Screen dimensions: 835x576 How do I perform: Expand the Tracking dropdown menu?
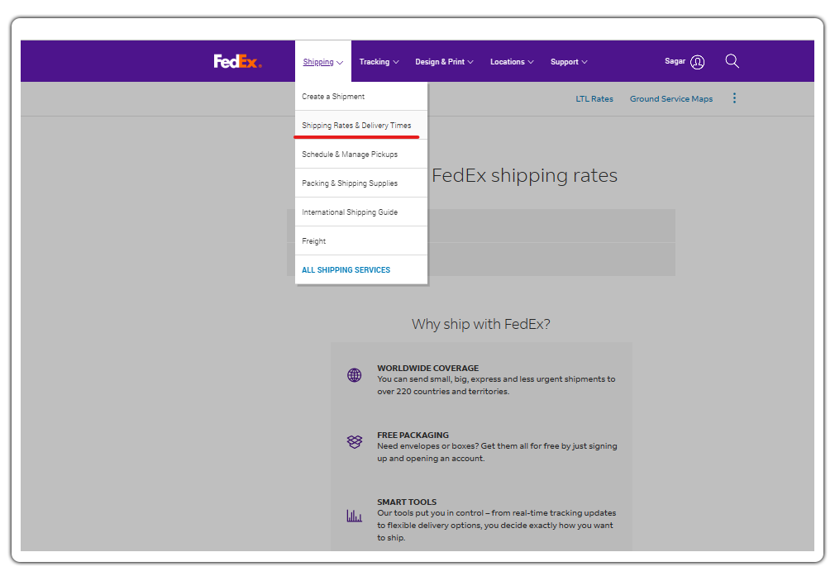click(x=379, y=62)
